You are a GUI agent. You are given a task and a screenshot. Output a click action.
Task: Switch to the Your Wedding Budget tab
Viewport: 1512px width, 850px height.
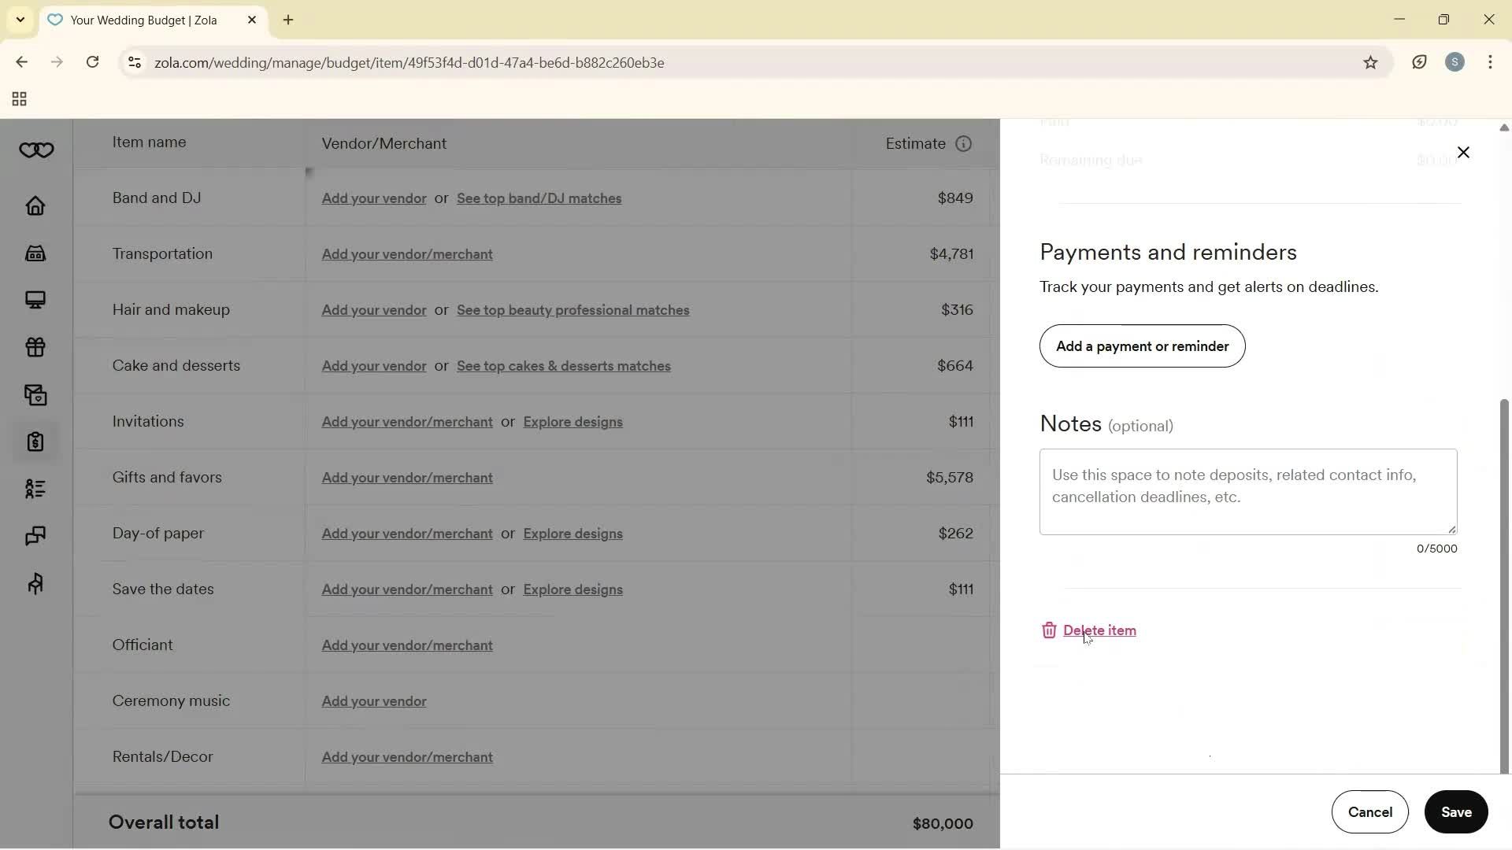(x=142, y=20)
